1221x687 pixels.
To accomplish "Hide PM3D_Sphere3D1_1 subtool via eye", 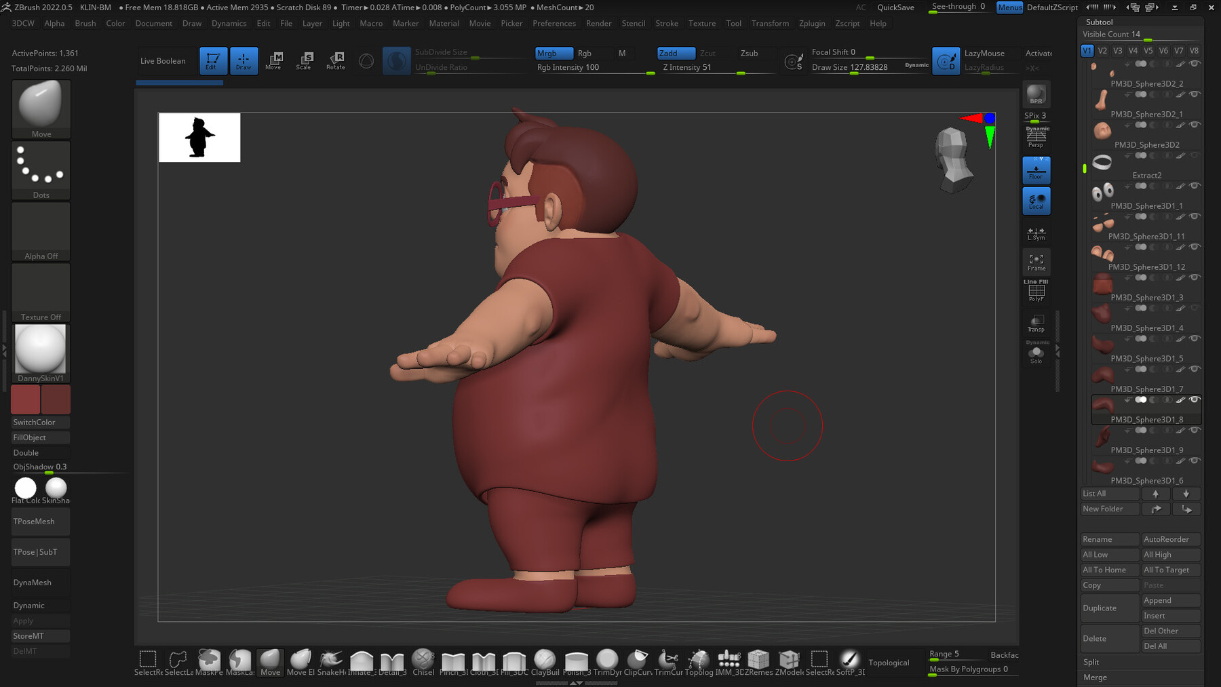I will (x=1195, y=186).
